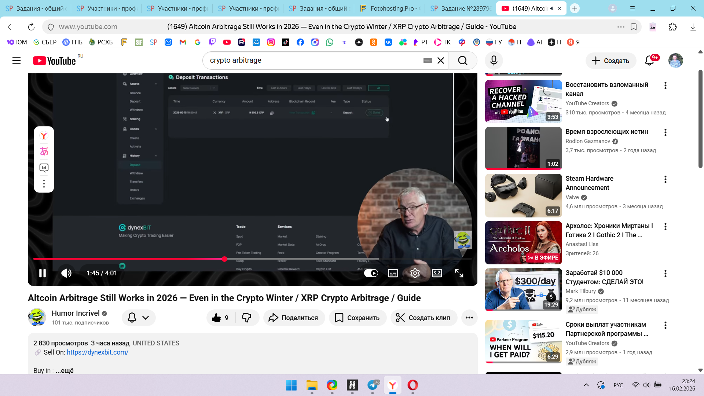Click the red video progress bar
This screenshot has width=704, height=396.
(128, 259)
